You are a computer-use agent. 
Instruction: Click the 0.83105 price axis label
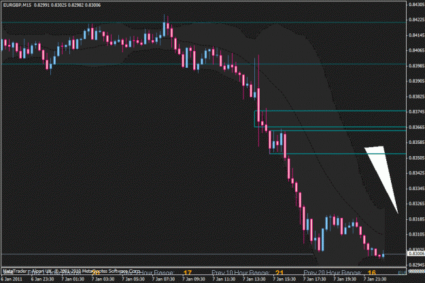click(417, 234)
